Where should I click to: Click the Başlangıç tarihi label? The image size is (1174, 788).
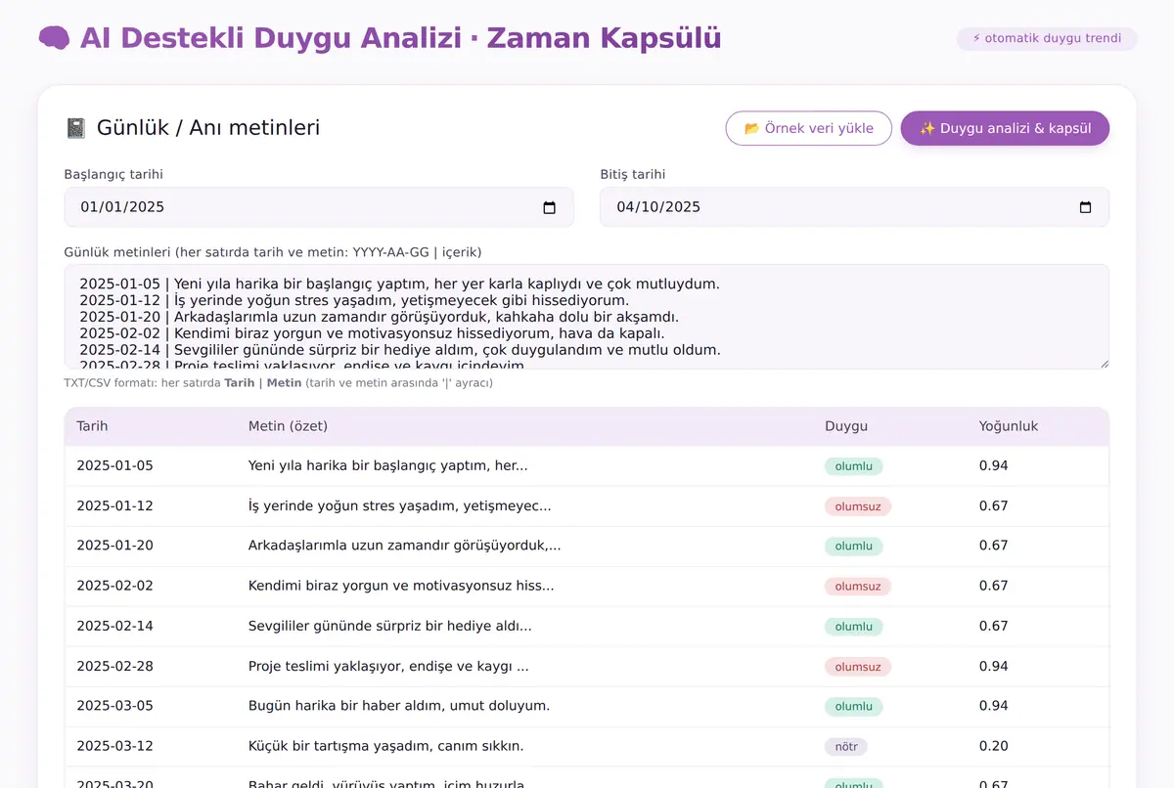(x=113, y=174)
